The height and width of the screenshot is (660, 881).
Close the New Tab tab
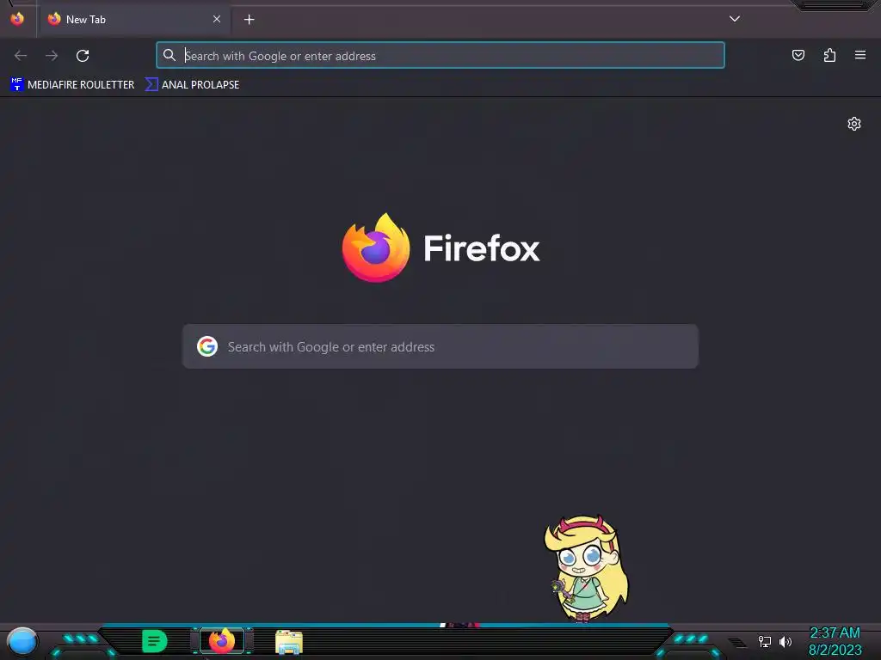coord(216,19)
